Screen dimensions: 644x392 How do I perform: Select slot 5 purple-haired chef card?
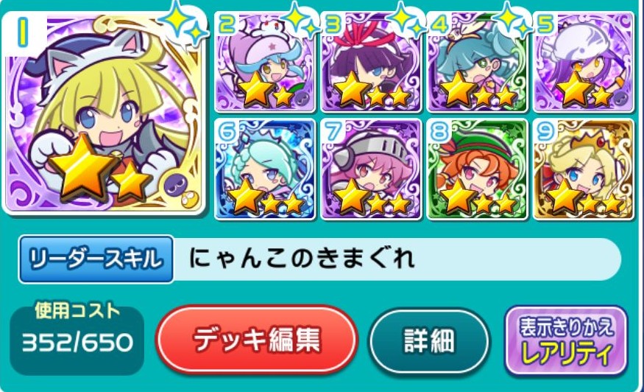(x=583, y=62)
